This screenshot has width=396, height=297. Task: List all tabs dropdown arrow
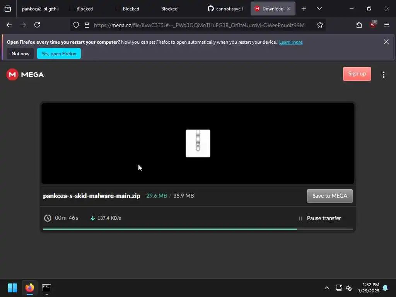coord(319,9)
